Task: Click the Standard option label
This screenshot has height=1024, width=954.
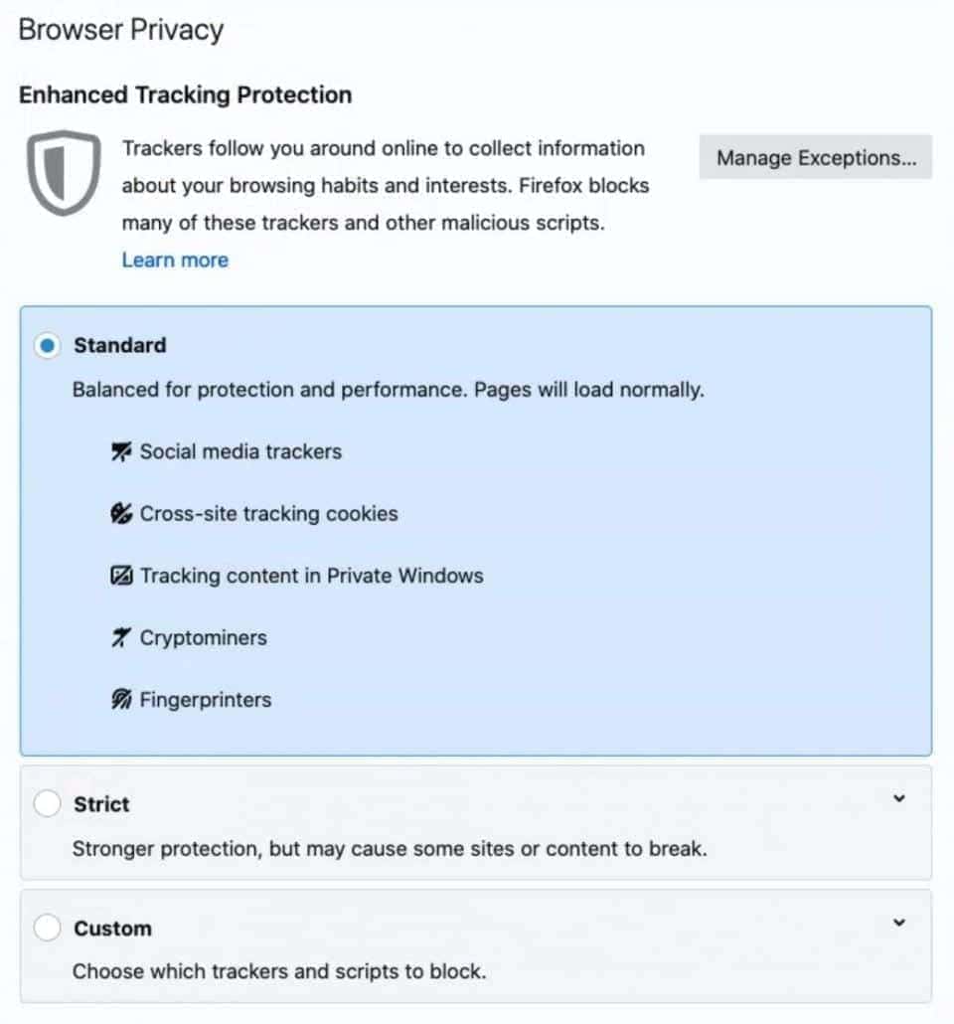Action: click(x=119, y=345)
